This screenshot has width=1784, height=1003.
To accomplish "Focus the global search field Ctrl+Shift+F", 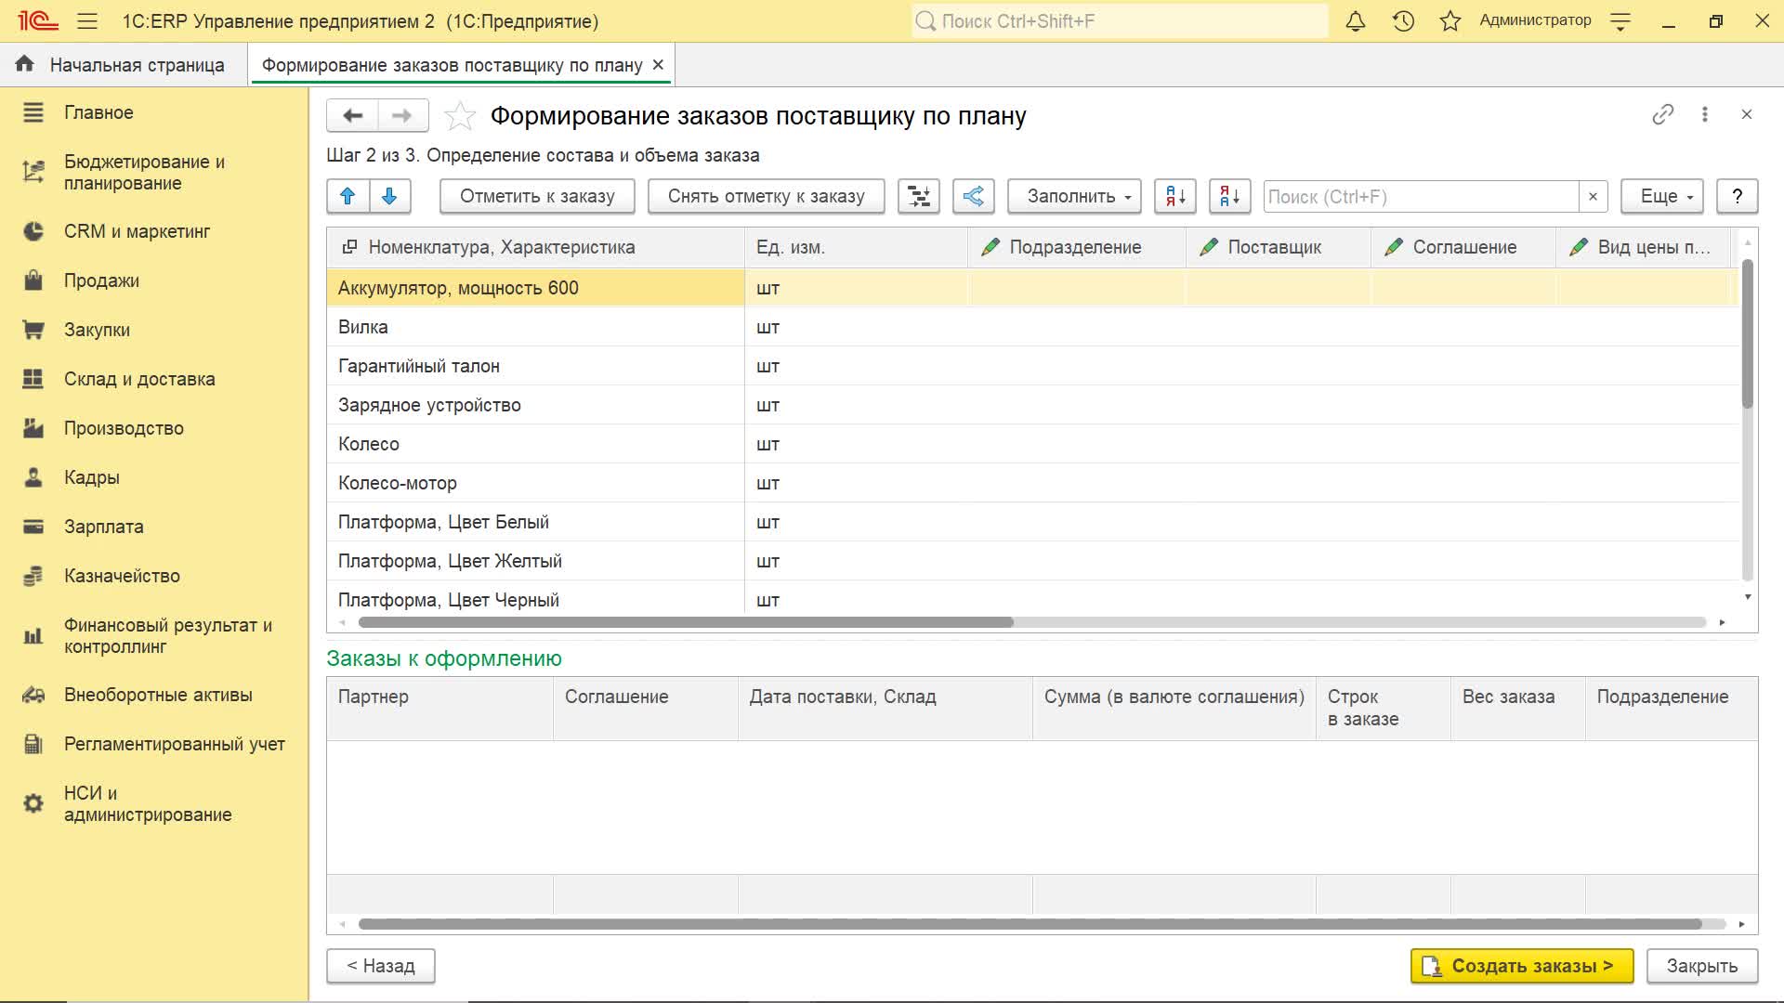I will coord(1120,20).
